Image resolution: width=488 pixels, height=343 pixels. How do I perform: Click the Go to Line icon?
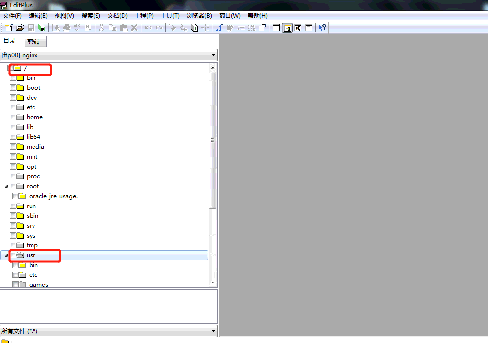[x=205, y=28]
